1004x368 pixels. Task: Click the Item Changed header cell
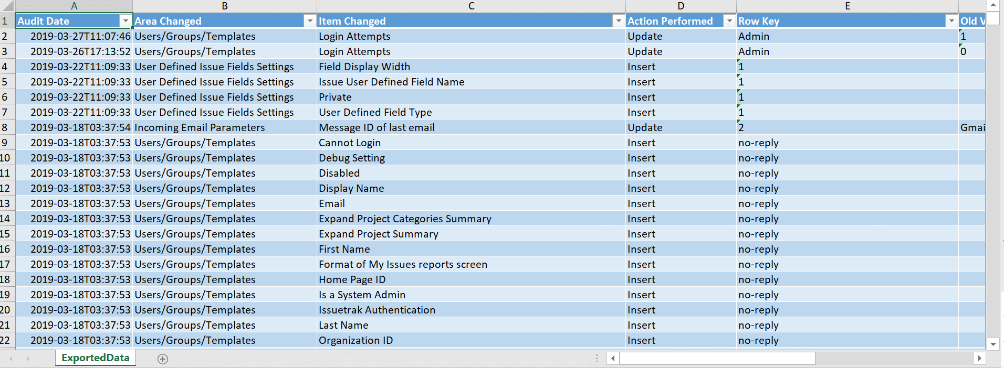pos(472,21)
